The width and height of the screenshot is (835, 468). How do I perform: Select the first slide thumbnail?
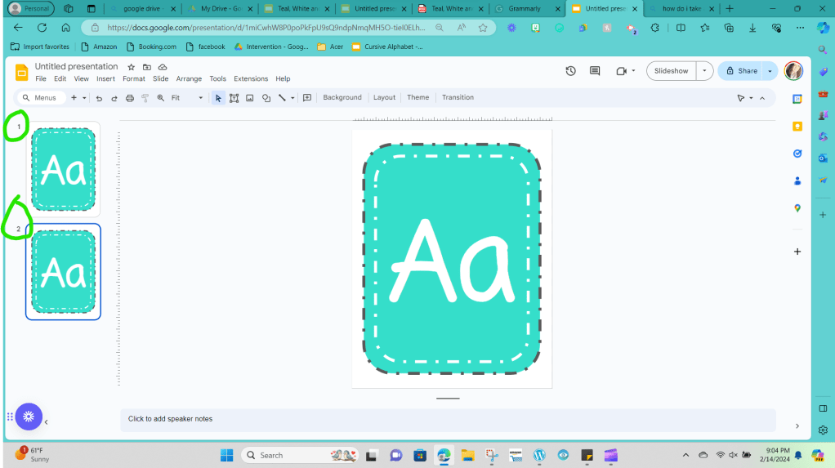coord(63,169)
